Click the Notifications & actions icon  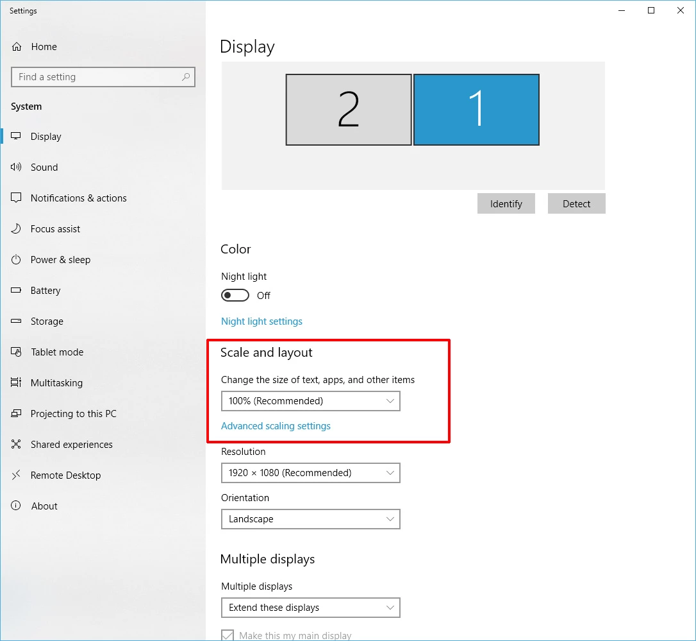coord(16,198)
